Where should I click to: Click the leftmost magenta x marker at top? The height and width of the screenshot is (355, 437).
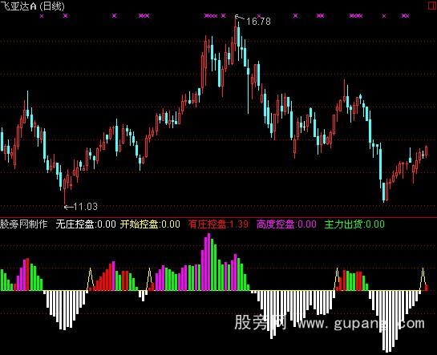pyautogui.click(x=42, y=16)
